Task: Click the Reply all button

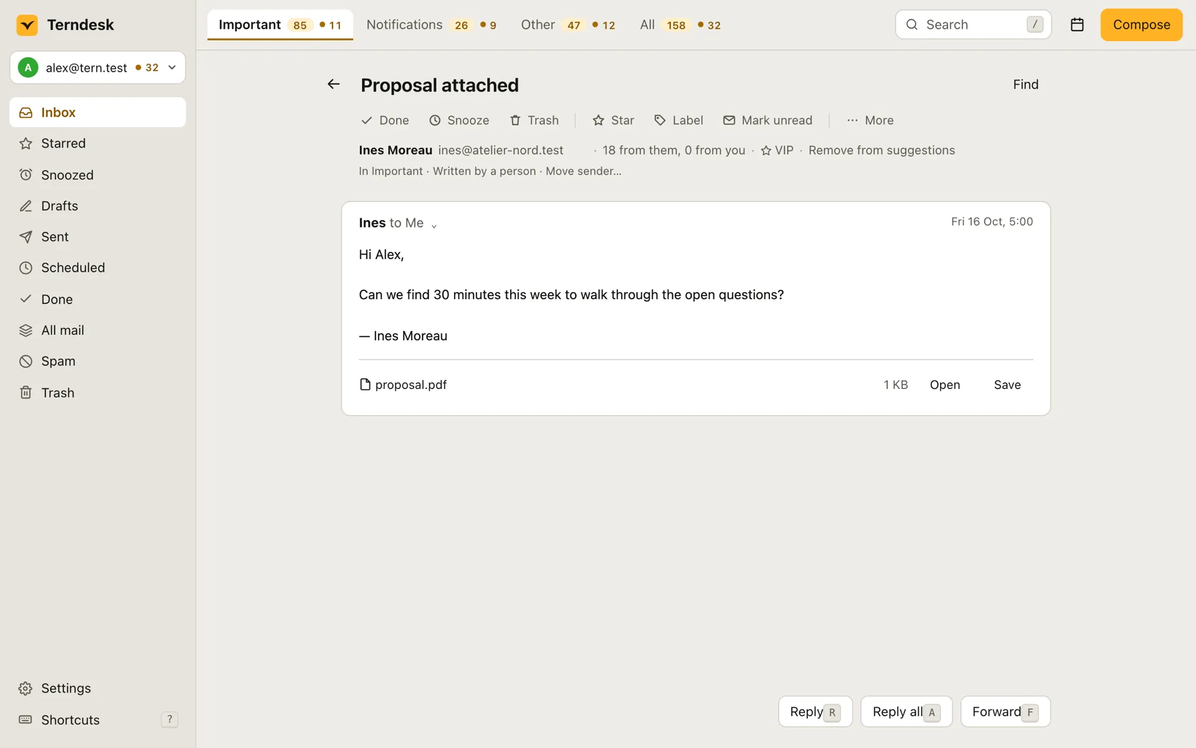Action: 906,712
